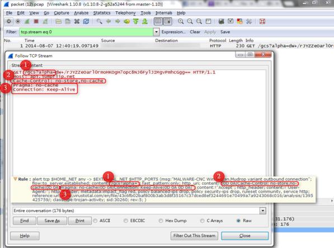Close the Follow TCP Stream dialog
Viewport: 334px width, 248px height.
coord(244,236)
